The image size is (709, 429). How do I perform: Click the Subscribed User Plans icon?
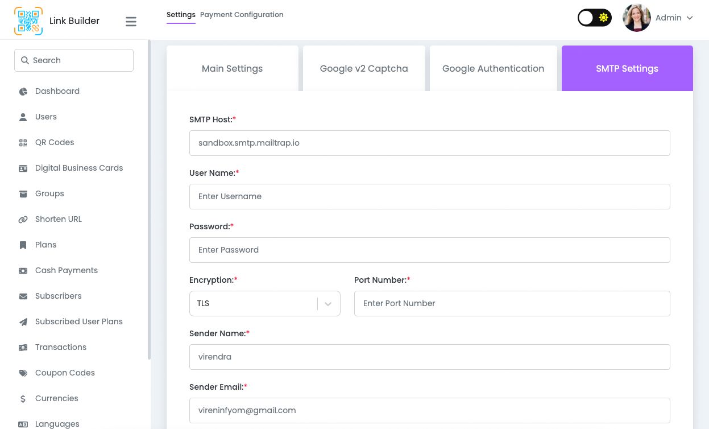[x=23, y=322]
